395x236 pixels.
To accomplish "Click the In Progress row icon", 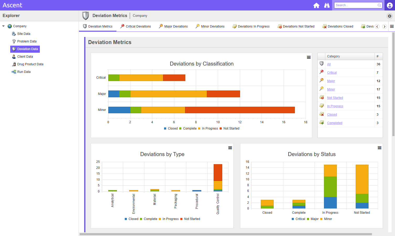I will pyautogui.click(x=322, y=105).
